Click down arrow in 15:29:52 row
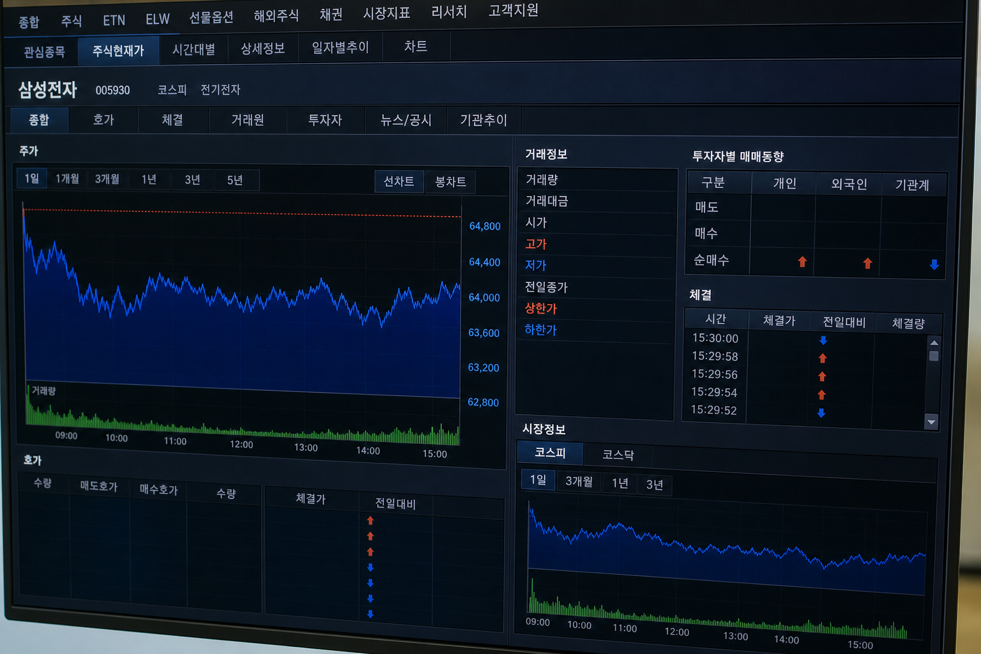 [821, 413]
